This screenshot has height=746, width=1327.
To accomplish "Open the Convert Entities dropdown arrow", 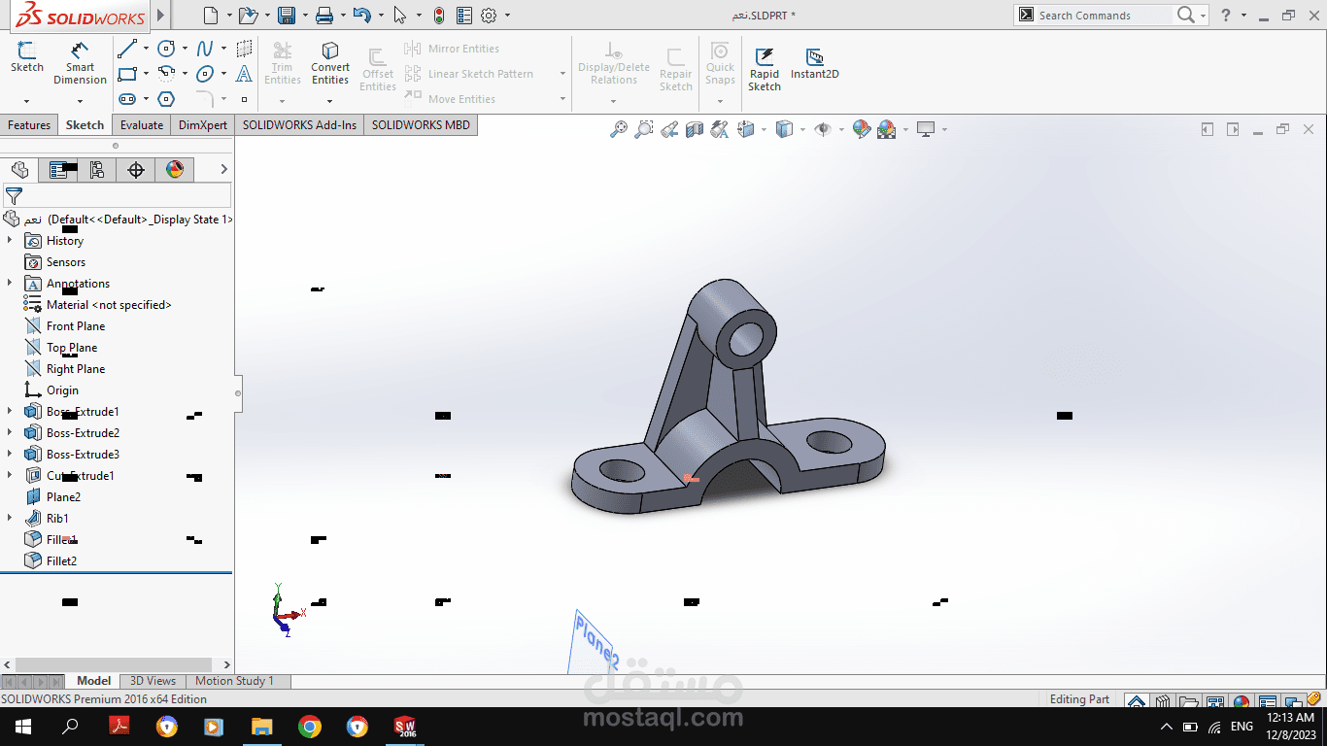I will 330,100.
